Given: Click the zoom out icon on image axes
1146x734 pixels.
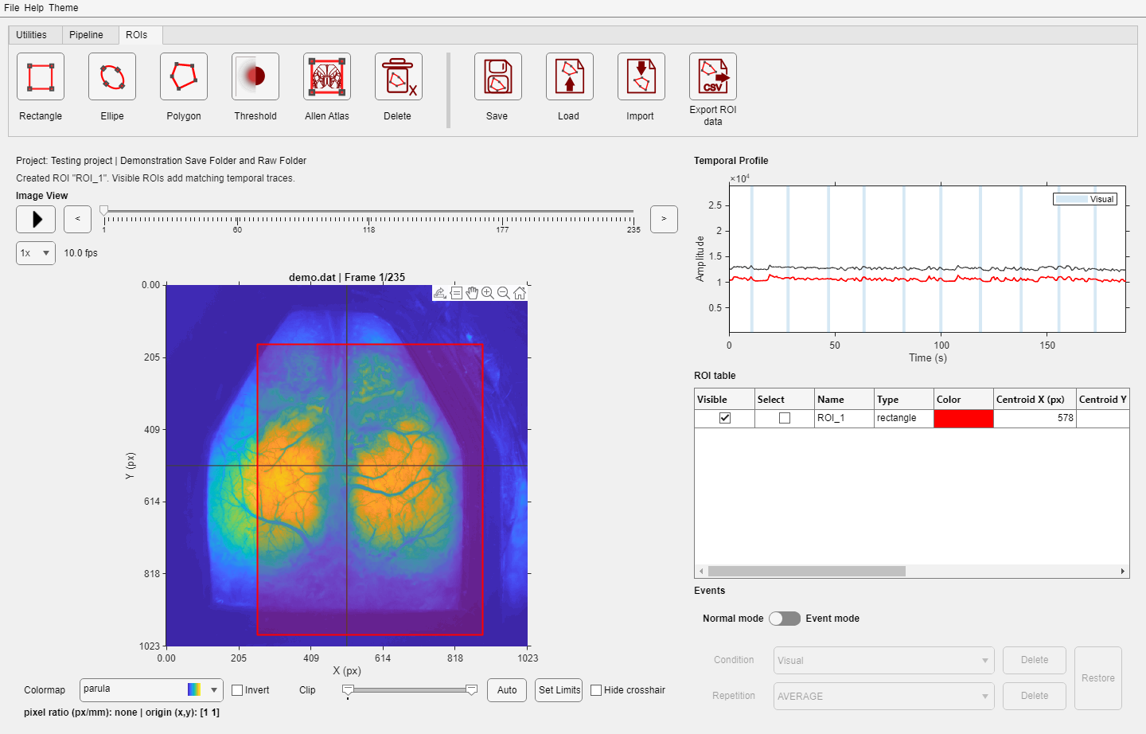Looking at the screenshot, I should 503,293.
